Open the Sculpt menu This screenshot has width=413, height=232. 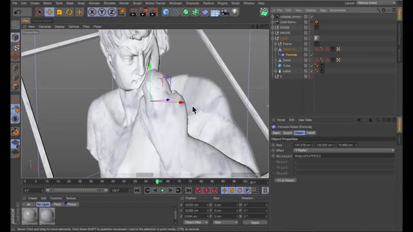(137, 3)
